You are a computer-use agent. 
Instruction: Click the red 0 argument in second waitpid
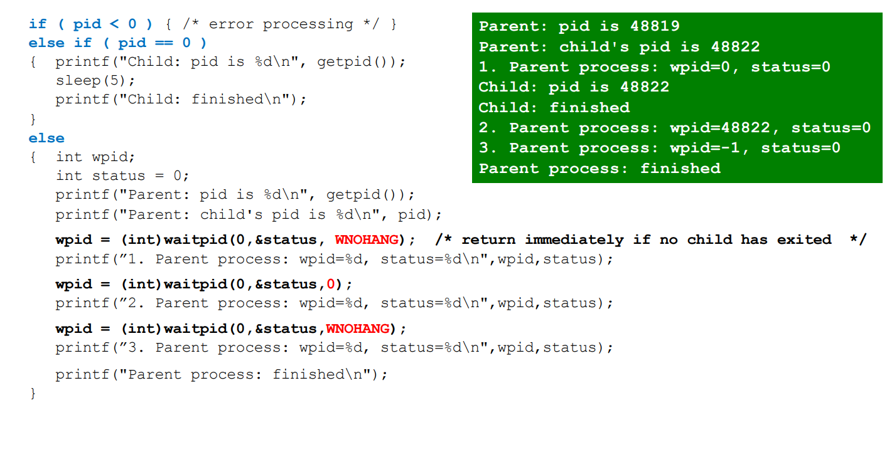tap(331, 284)
